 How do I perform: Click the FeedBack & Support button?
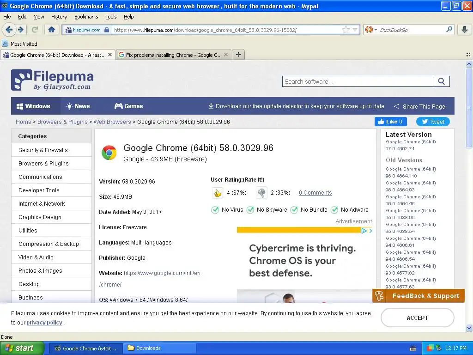(418, 296)
